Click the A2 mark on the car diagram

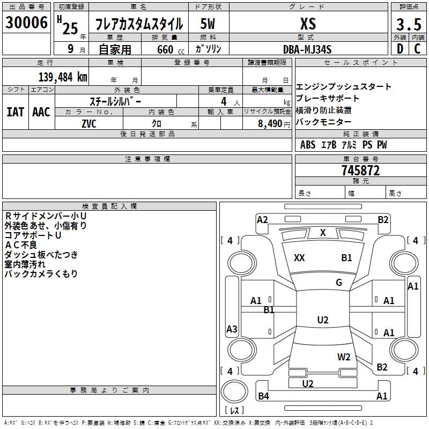[262, 220]
